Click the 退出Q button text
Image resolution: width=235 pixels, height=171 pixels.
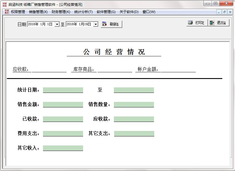(221, 23)
